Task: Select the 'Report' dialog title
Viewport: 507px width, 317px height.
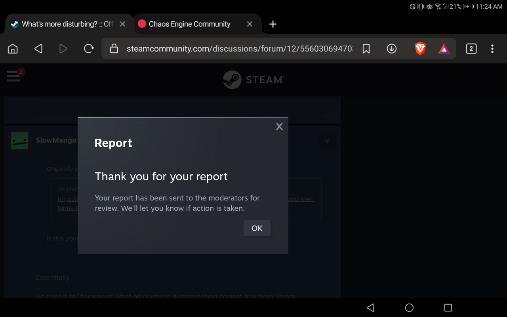Action: click(x=113, y=143)
